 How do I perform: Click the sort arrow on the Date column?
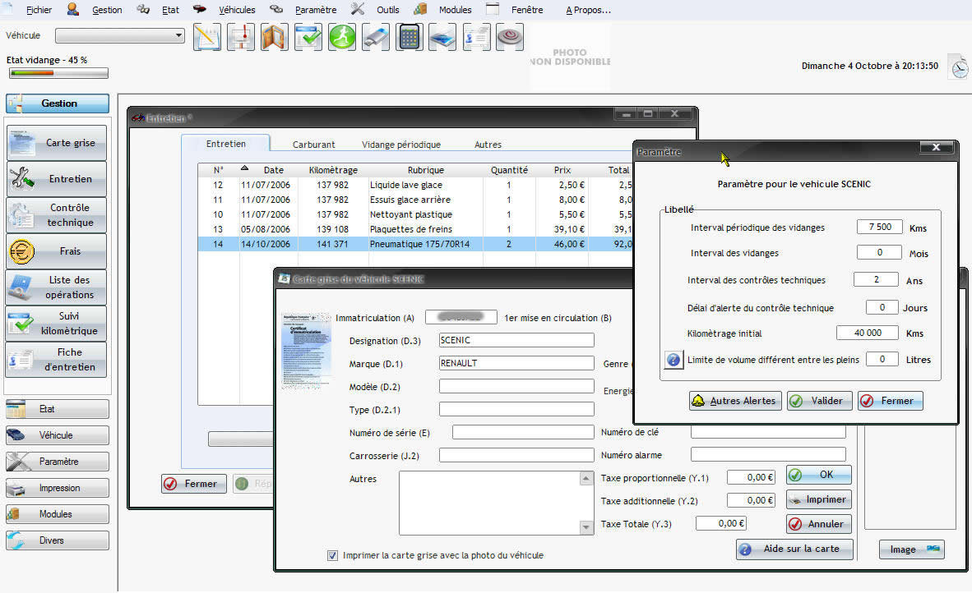[x=244, y=168]
